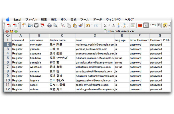Select column A header
This screenshot has width=174, height=114.
21,36
